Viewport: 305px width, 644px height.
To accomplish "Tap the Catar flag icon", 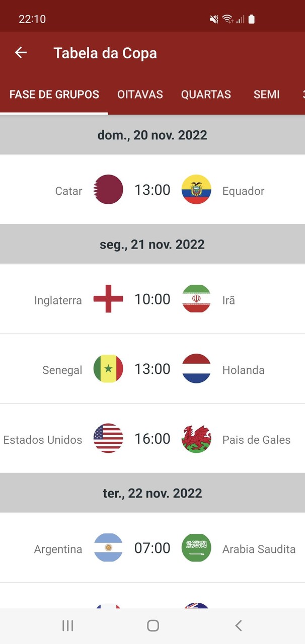I will click(108, 190).
